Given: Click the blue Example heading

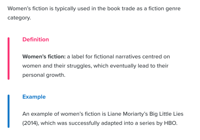Looking at the screenshot, I should [34, 97].
